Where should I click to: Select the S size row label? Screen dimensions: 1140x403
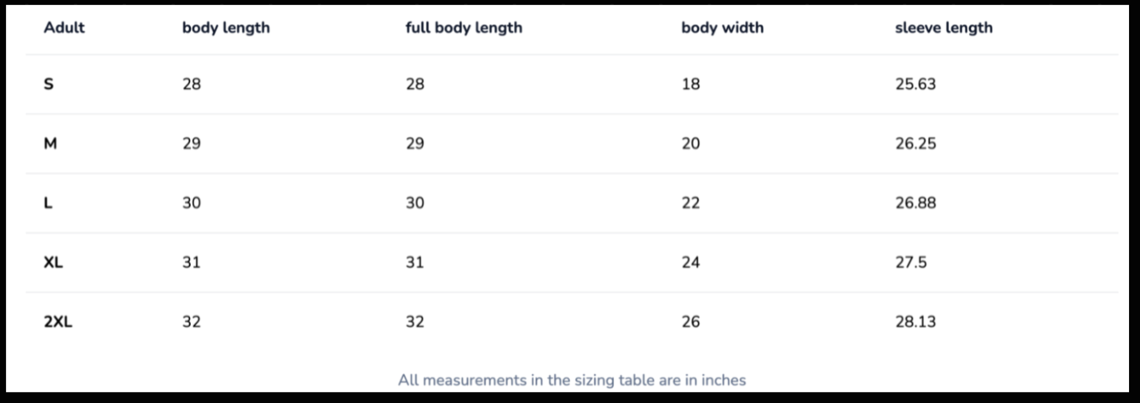[49, 84]
